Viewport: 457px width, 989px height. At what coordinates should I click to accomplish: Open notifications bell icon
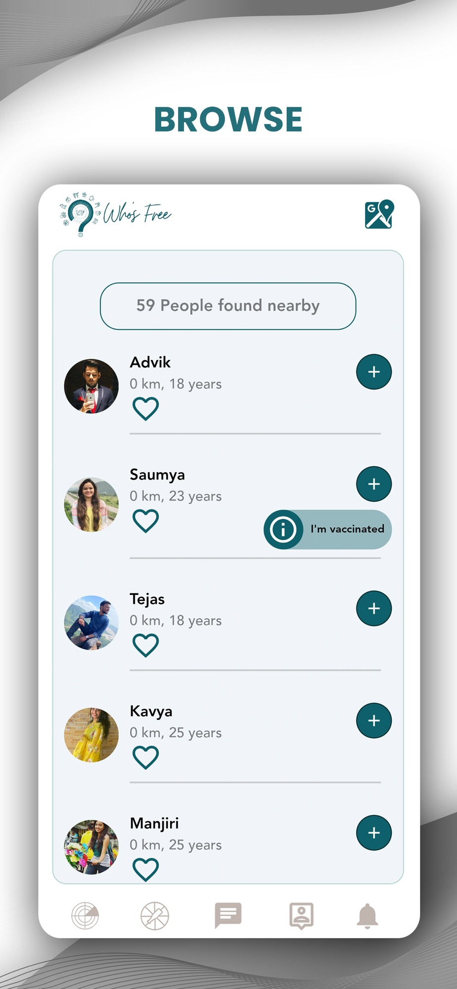click(367, 916)
